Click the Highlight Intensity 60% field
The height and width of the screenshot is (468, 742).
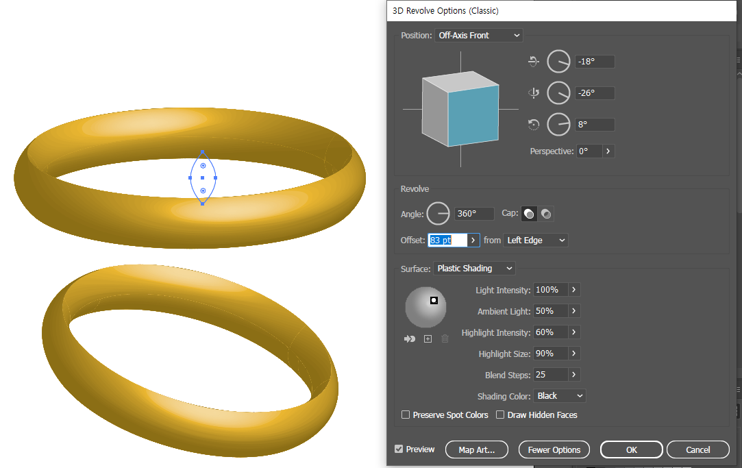(550, 332)
